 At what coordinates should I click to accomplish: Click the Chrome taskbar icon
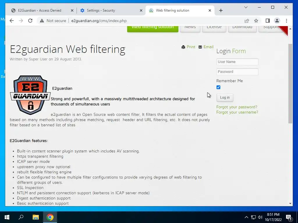[x=50, y=217]
